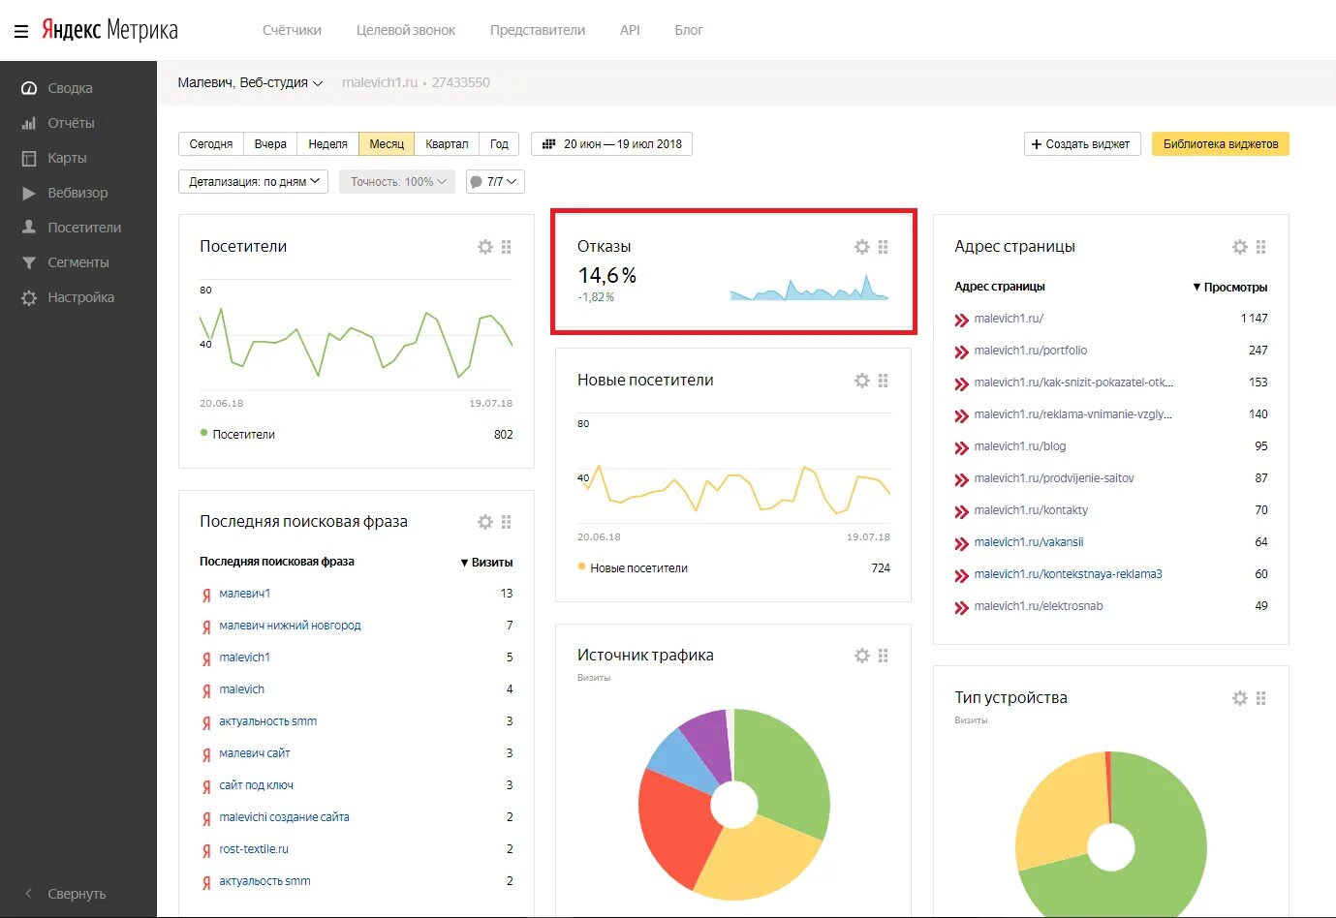Open the 7/7 annotations dropdown
Viewport: 1336px width, 918px height.
495,182
